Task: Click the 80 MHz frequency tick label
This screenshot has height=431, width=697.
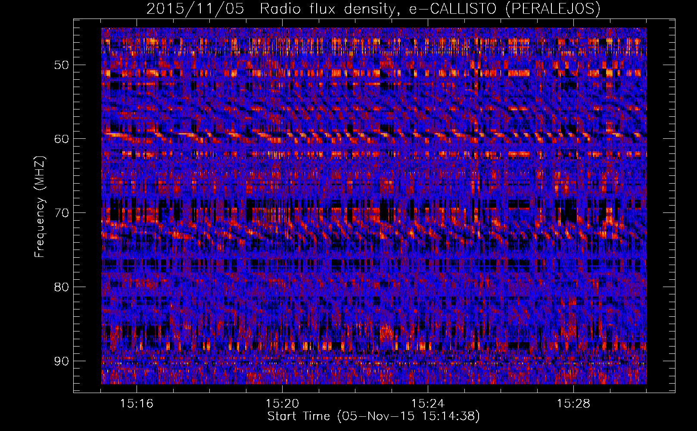Action: [x=61, y=287]
